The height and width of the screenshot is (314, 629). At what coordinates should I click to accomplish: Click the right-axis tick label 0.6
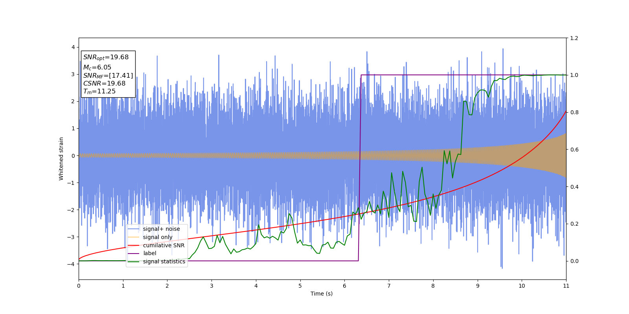coord(574,150)
